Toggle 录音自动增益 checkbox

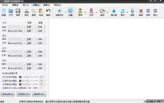pos(3,84)
